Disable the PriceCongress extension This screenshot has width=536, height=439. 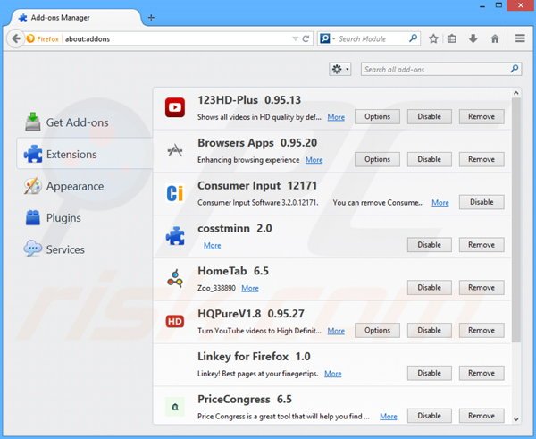click(x=430, y=416)
